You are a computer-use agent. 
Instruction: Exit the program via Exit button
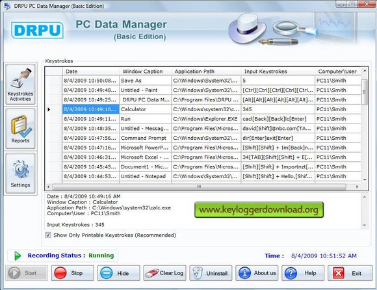pos(350,273)
